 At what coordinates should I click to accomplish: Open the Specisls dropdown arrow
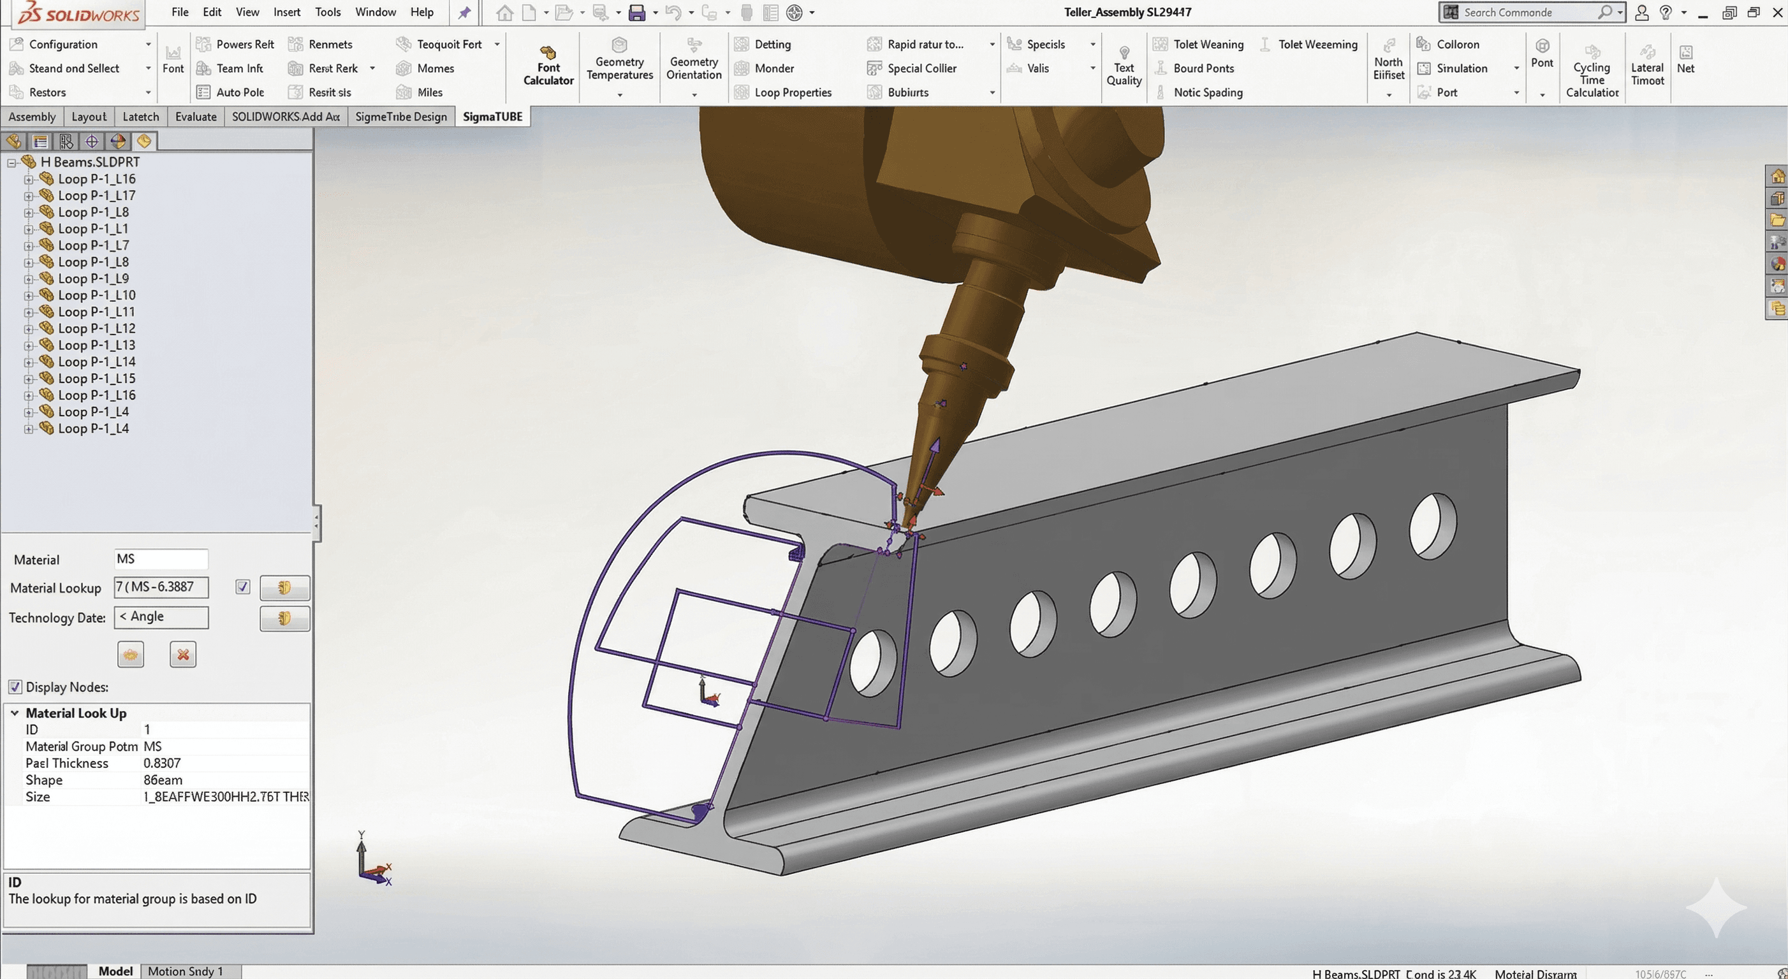(1092, 45)
